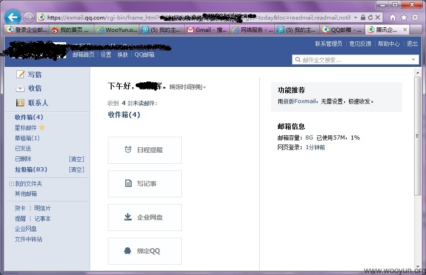The height and width of the screenshot is (275, 426).
Task: Click the site favicon in the address bar
Action: click(41, 18)
